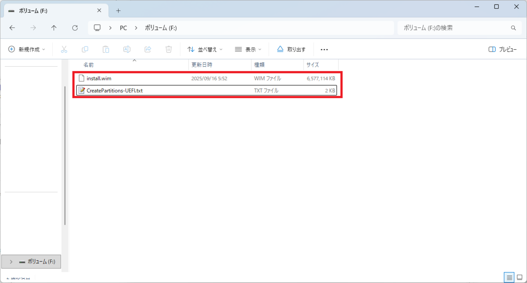Navigate up one folder level
The image size is (527, 283).
pos(54,28)
